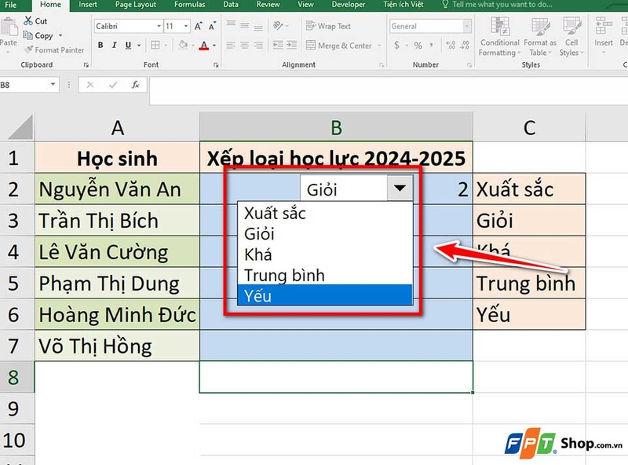
Task: Open the Formulas ribbon tab
Action: [x=190, y=5]
